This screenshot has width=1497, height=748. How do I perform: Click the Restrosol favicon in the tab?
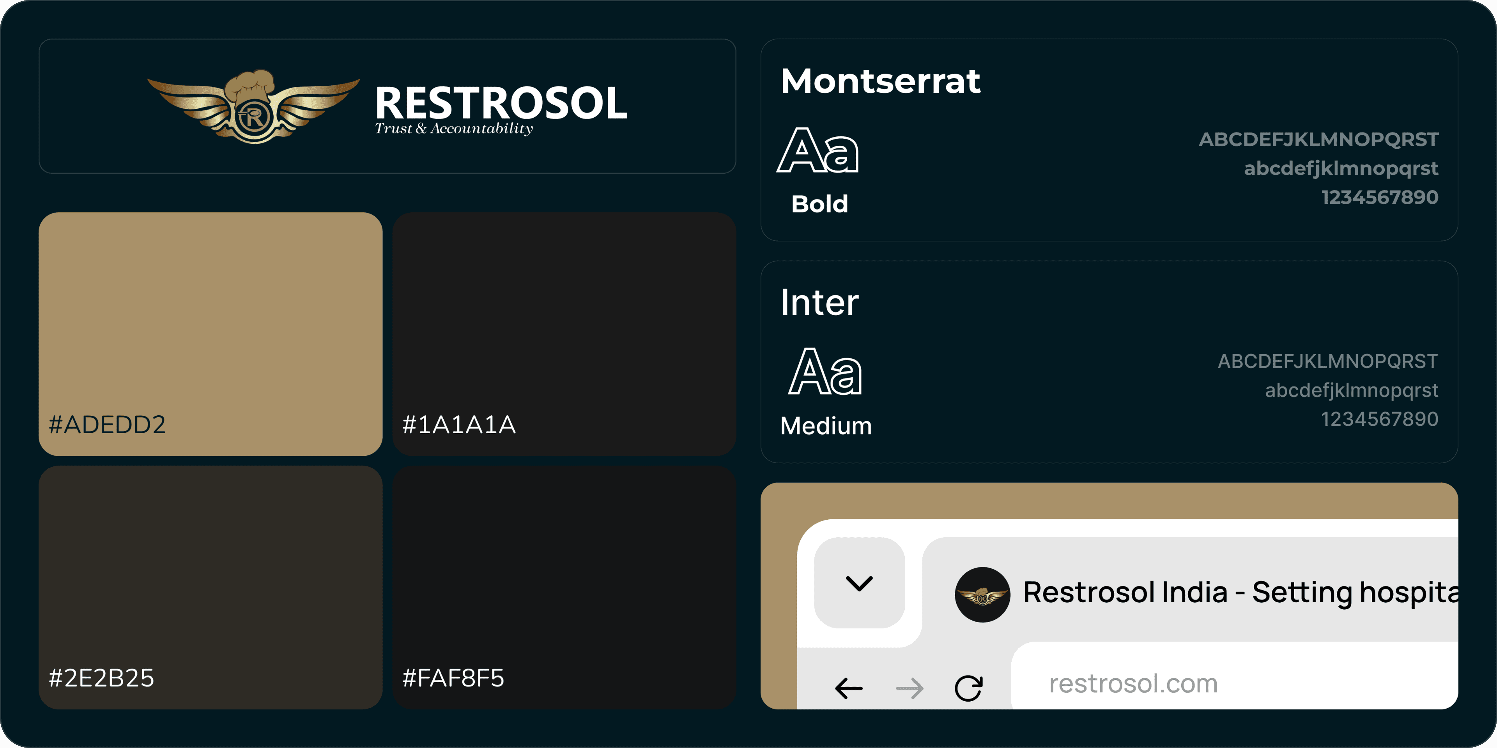click(982, 595)
